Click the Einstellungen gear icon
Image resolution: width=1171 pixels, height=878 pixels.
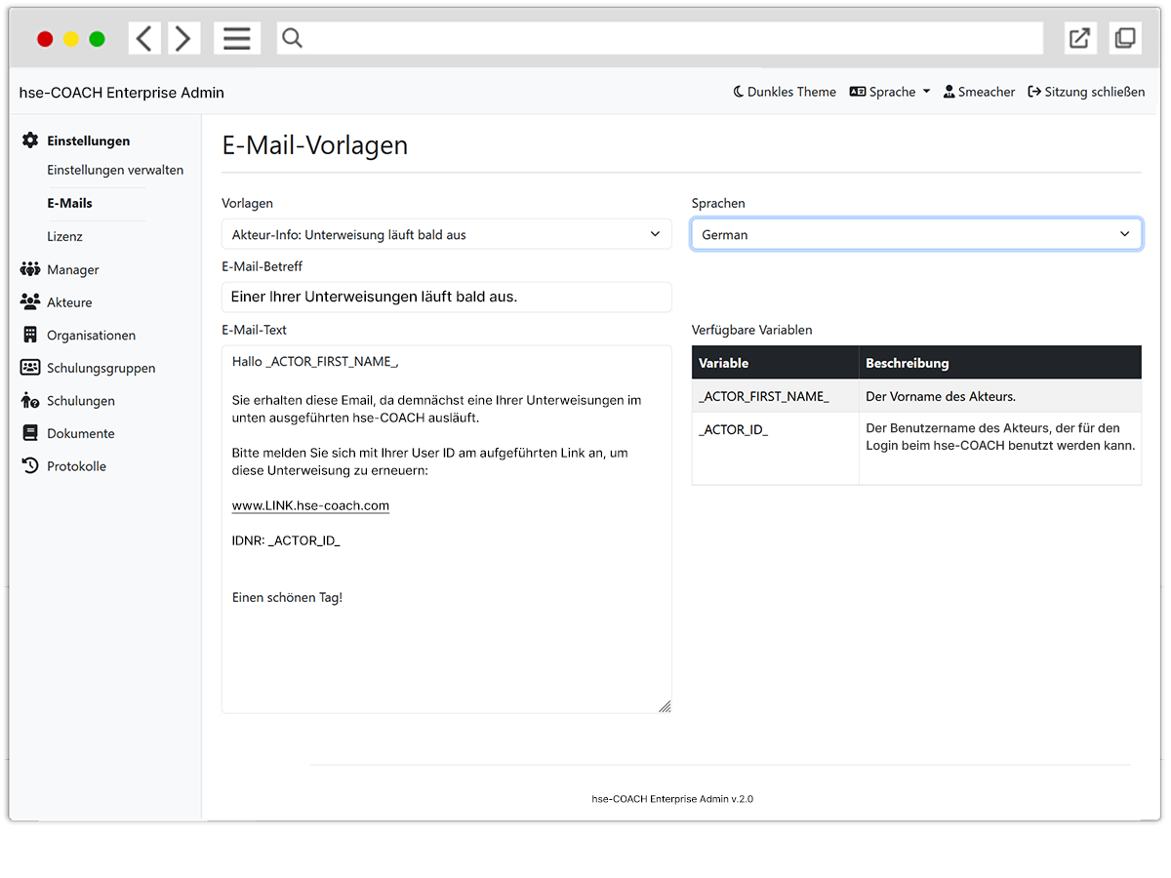point(30,140)
